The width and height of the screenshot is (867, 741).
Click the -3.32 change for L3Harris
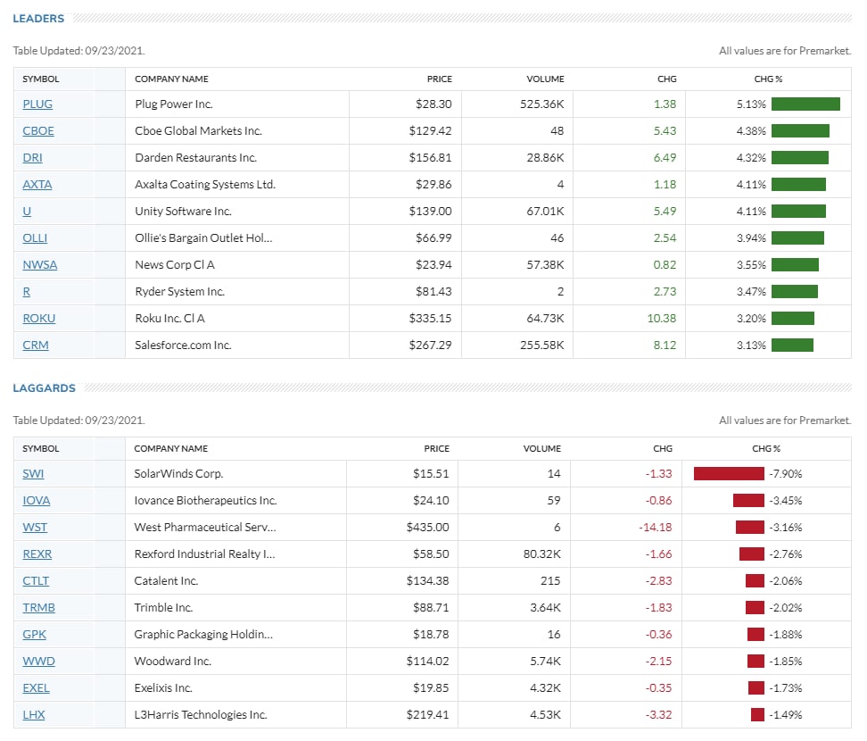pyautogui.click(x=658, y=715)
